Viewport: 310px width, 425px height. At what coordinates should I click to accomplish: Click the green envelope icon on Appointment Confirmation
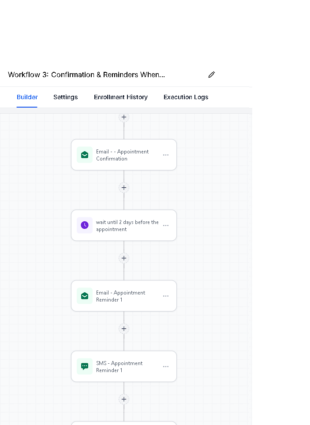pos(85,155)
